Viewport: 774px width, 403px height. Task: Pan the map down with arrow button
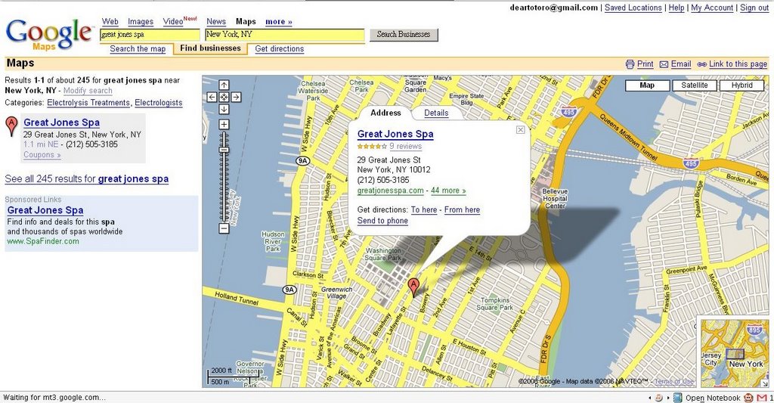tap(224, 109)
